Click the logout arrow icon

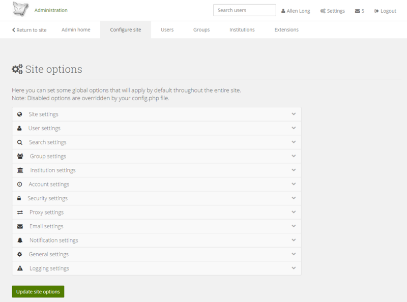click(376, 11)
